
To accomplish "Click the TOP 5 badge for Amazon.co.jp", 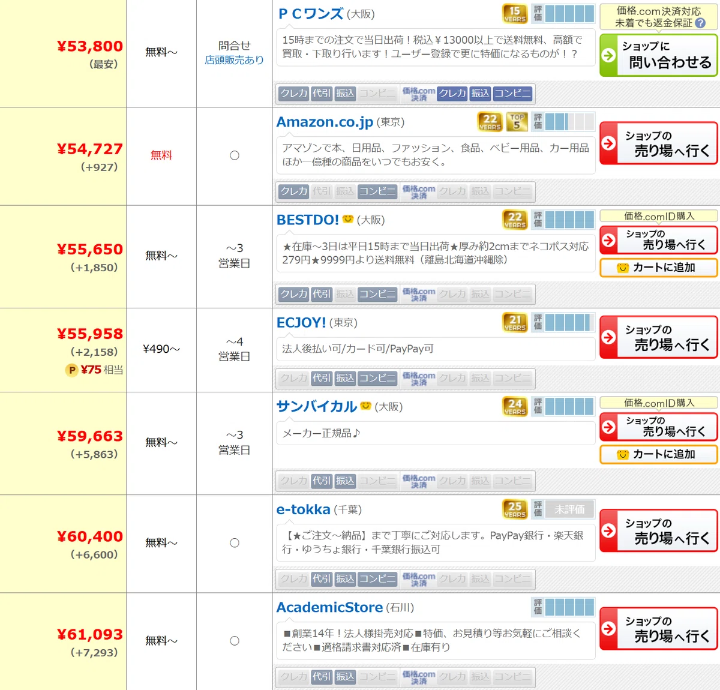I will point(517,122).
